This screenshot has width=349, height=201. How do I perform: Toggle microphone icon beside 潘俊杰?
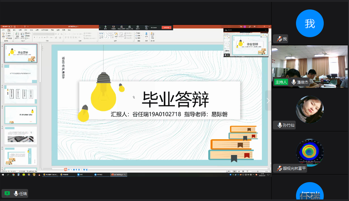tap(294, 82)
